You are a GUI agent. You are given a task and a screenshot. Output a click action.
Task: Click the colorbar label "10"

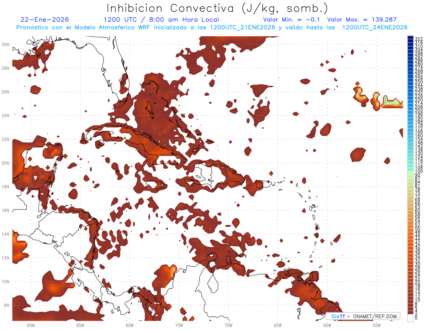(418, 300)
